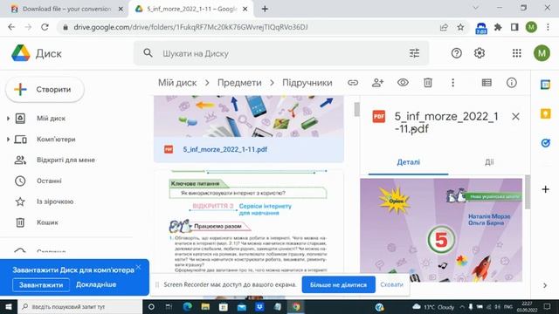The width and height of the screenshot is (559, 314).
Task: Collapse the side panel with arrow
Action: (545, 285)
